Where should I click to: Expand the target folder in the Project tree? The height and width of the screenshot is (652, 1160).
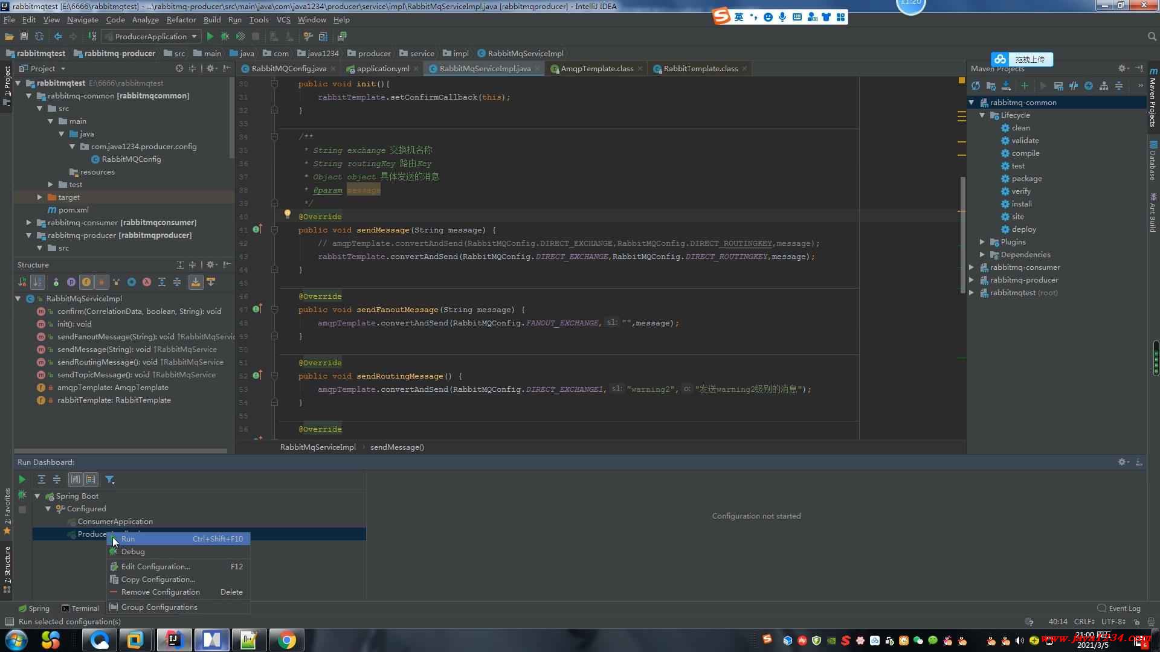(39, 197)
